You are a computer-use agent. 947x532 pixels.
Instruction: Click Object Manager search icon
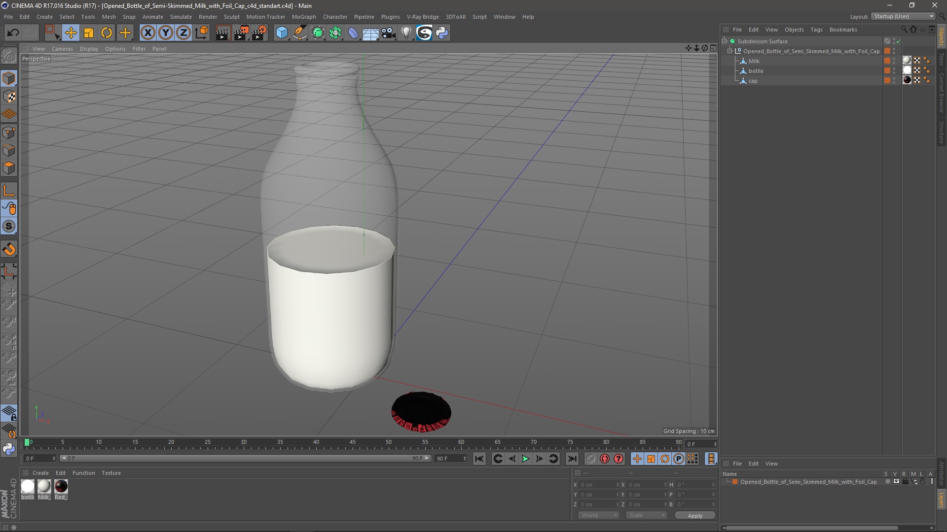click(904, 30)
